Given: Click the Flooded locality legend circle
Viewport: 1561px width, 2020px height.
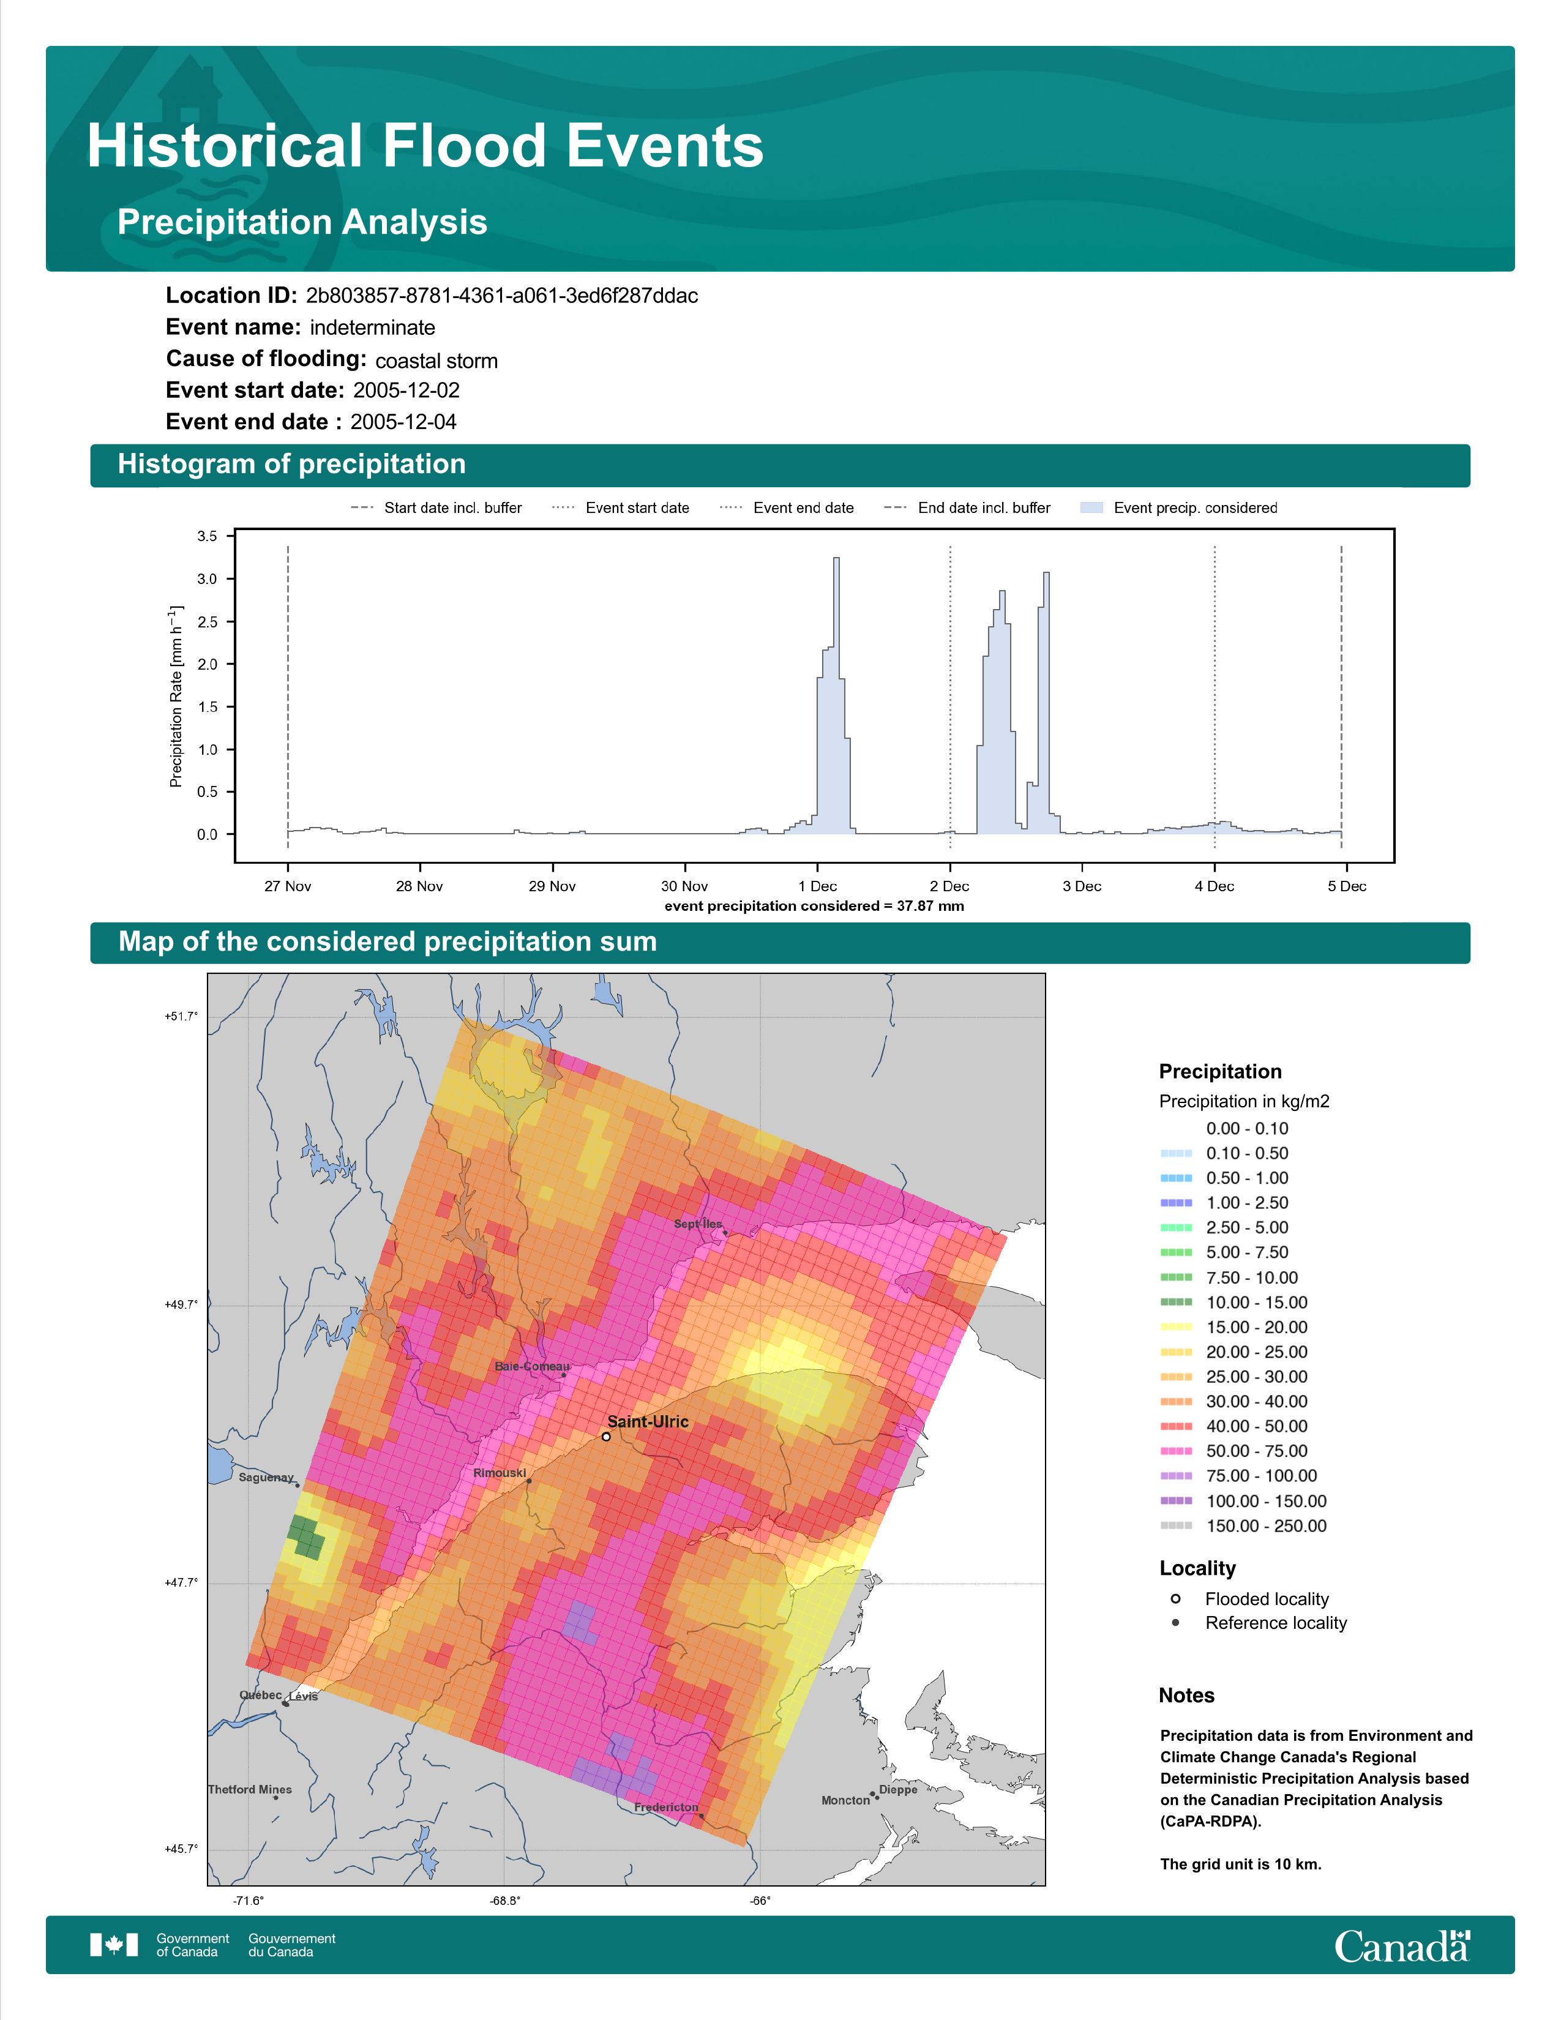Looking at the screenshot, I should (1175, 1598).
